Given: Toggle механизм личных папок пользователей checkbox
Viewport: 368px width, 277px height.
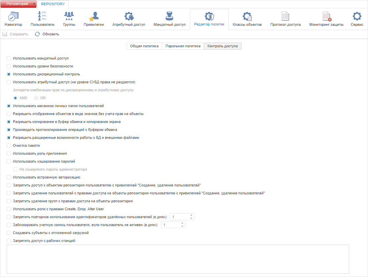Looking at the screenshot, I should point(9,106).
